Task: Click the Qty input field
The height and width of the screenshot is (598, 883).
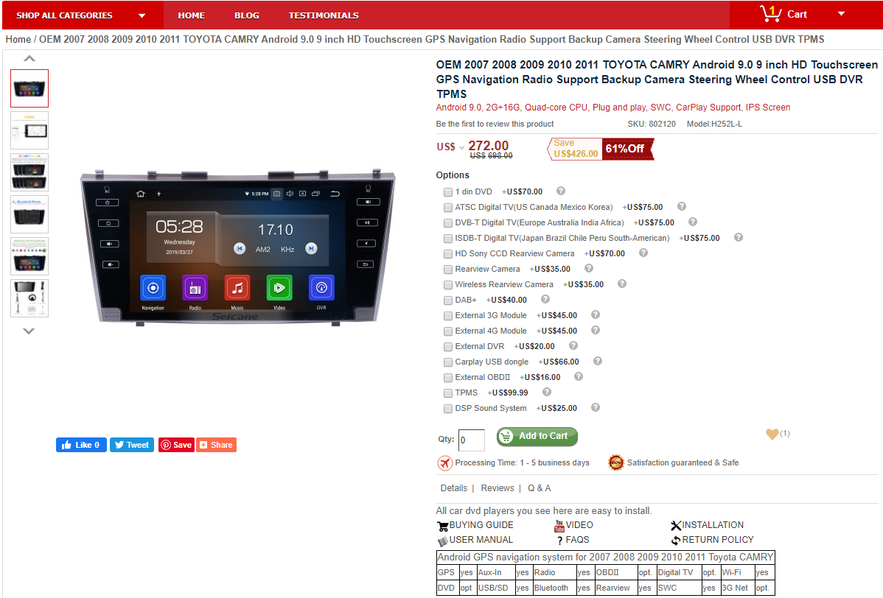Action: 472,440
